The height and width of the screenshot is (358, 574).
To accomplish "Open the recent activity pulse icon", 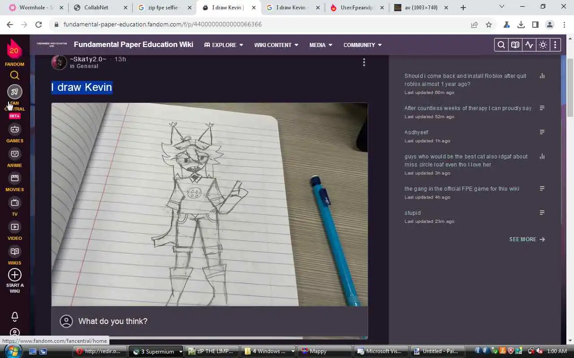I will click(x=529, y=45).
